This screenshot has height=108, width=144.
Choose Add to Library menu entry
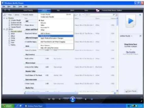pos(56,33)
